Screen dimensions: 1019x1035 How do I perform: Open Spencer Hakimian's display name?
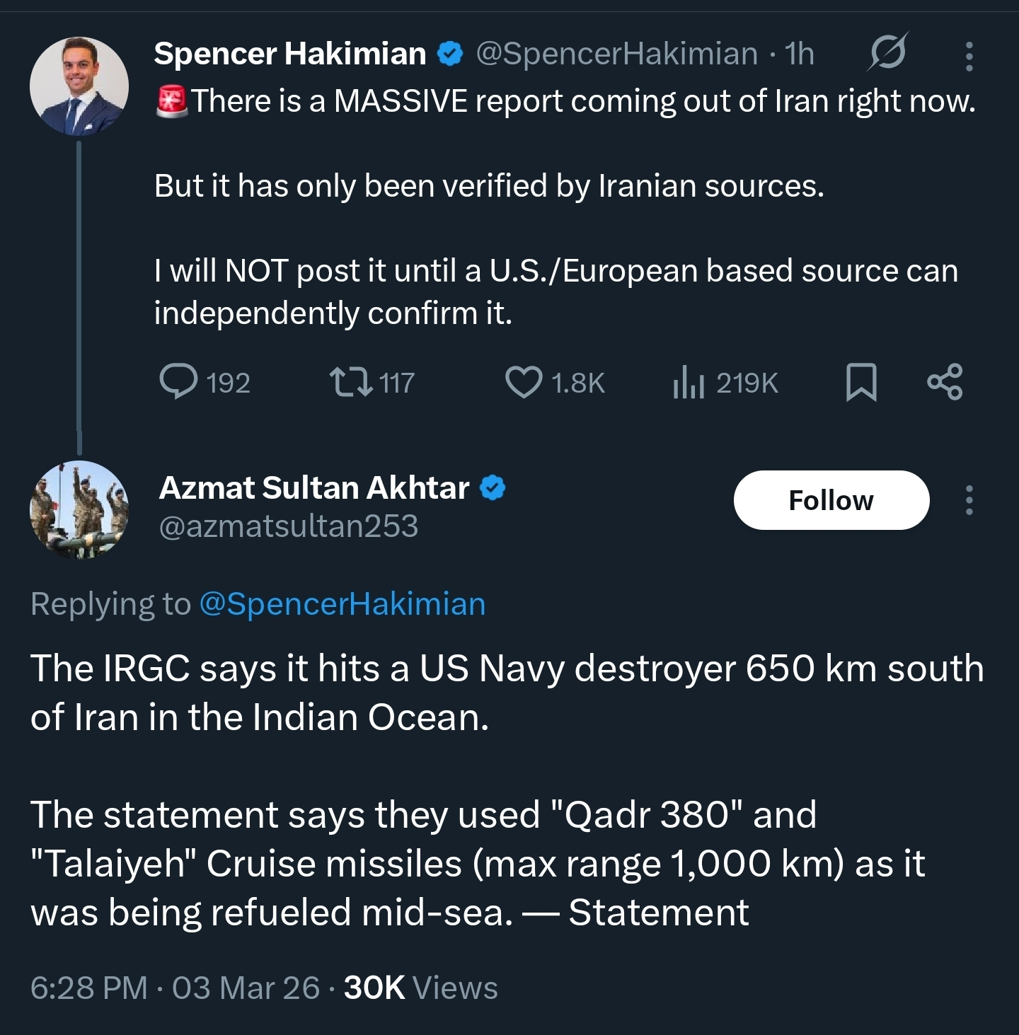tap(289, 54)
